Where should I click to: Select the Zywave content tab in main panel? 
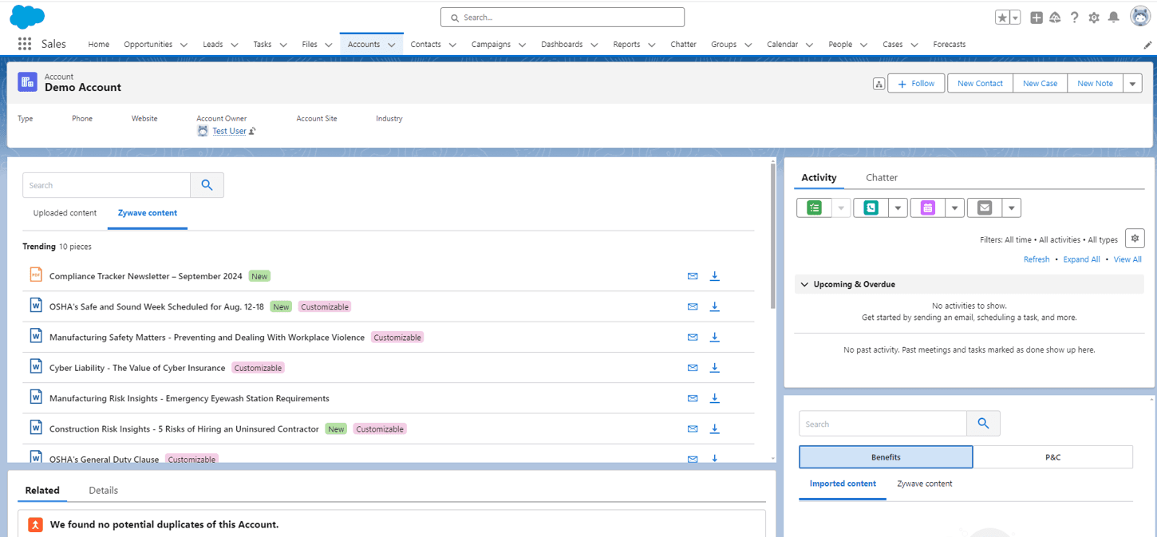pos(148,213)
